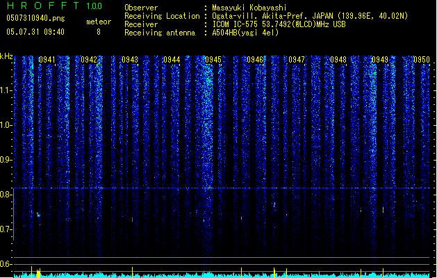
Task: Click the Receiving antenna field label
Action: pyautogui.click(x=160, y=33)
